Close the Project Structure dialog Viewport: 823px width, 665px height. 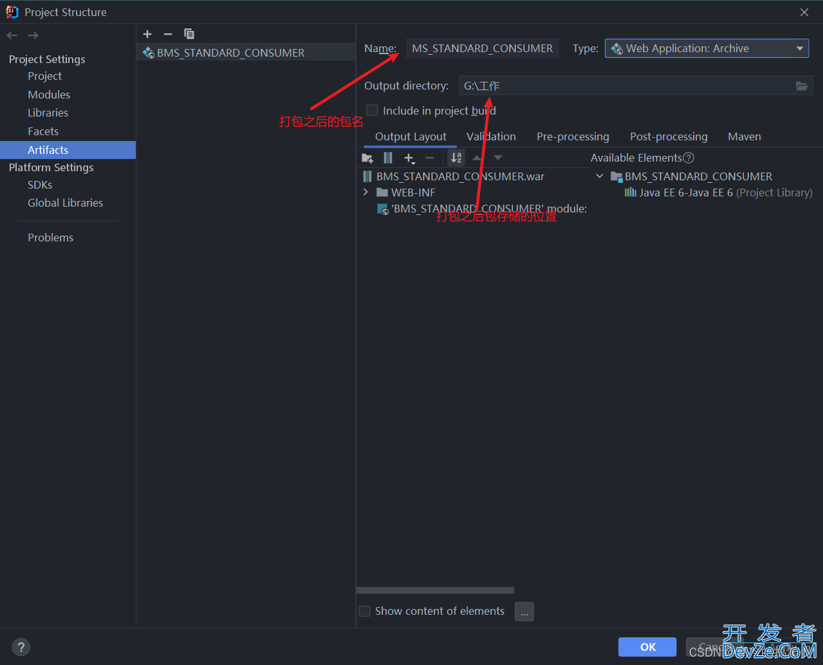click(804, 12)
